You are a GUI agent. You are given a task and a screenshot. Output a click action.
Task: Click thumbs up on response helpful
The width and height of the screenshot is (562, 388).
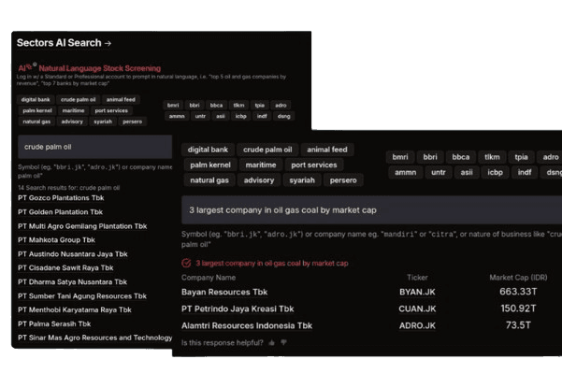tap(272, 343)
